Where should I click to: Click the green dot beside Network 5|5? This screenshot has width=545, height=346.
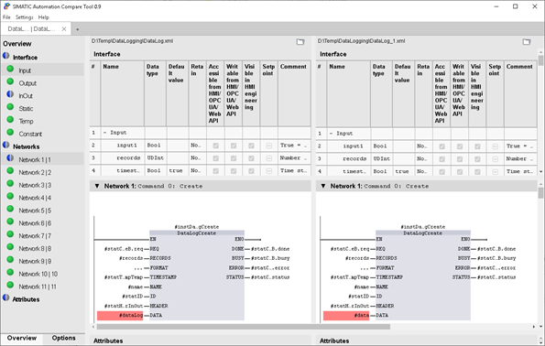coord(10,209)
